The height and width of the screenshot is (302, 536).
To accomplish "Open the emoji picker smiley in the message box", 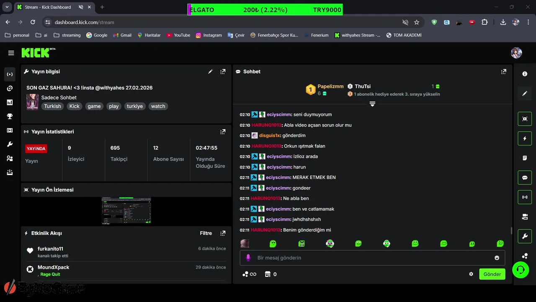I will 497,258.
